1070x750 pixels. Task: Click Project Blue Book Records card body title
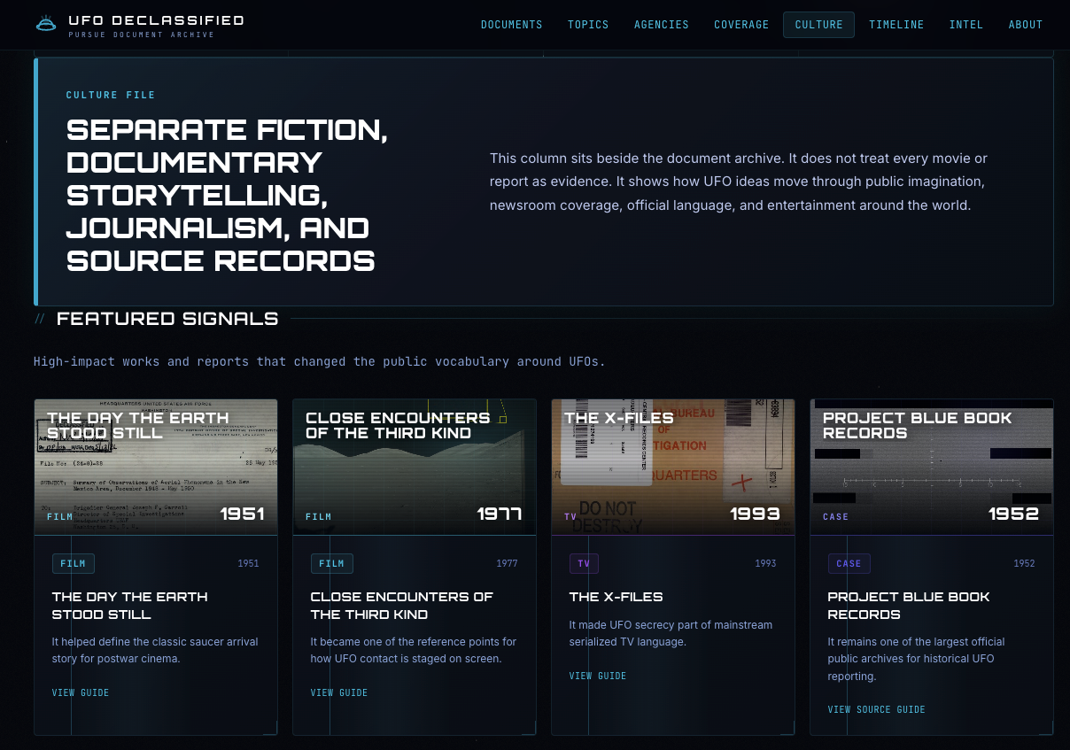click(x=909, y=606)
